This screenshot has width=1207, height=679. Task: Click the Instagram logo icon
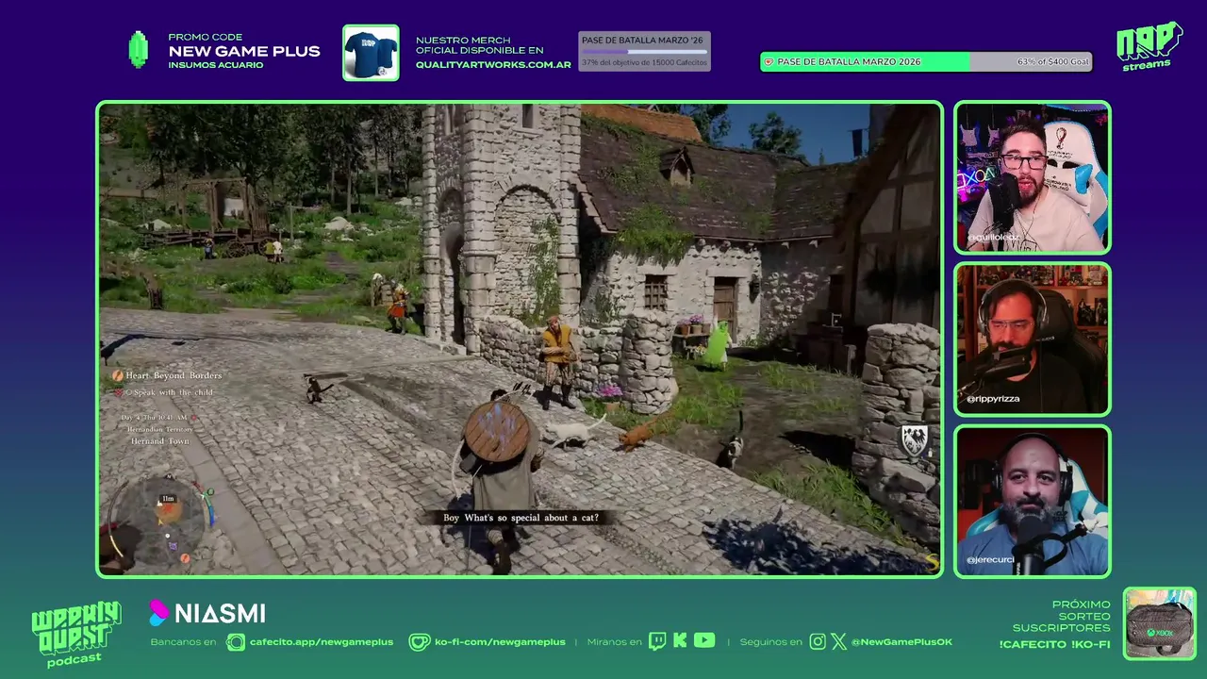[818, 641]
